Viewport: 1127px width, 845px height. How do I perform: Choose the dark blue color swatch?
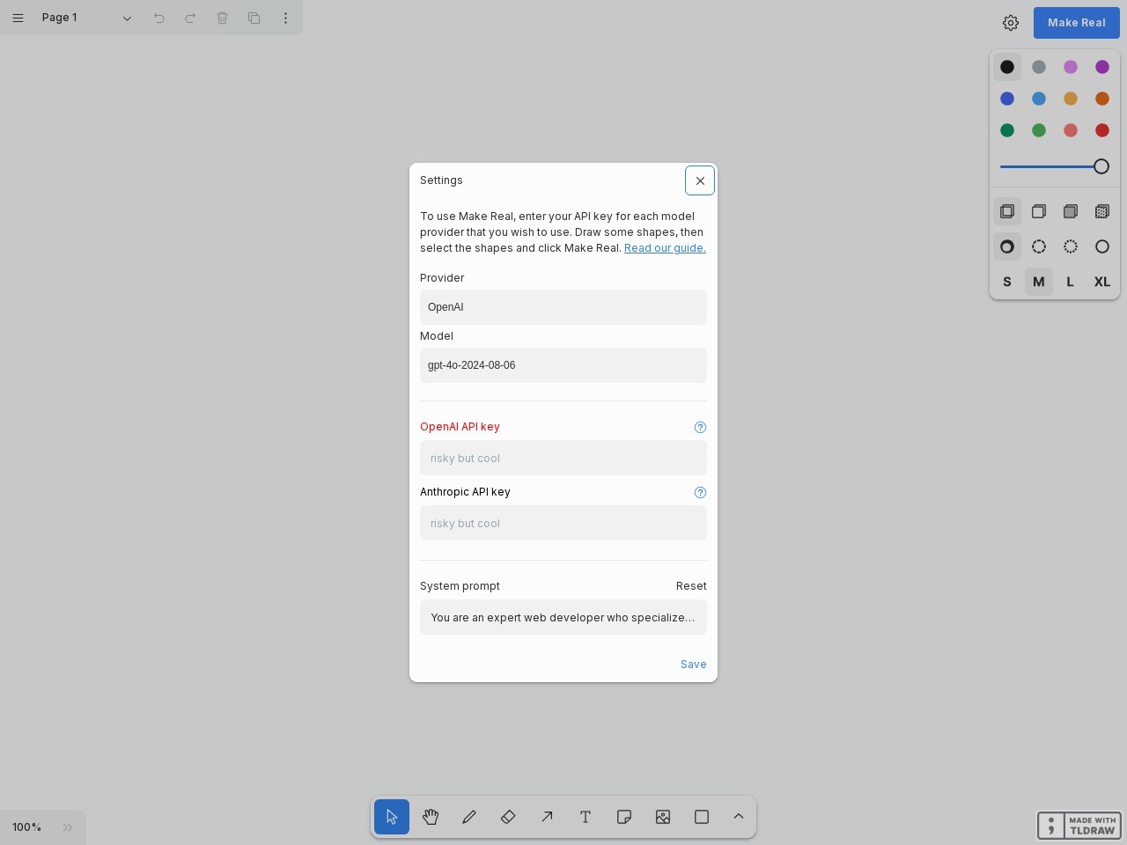pyautogui.click(x=1007, y=99)
